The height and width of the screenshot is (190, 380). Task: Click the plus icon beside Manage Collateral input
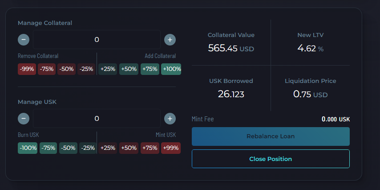[170, 40]
